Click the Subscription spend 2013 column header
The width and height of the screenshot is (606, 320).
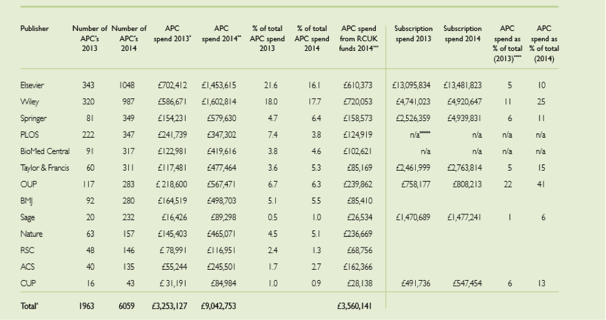point(412,33)
